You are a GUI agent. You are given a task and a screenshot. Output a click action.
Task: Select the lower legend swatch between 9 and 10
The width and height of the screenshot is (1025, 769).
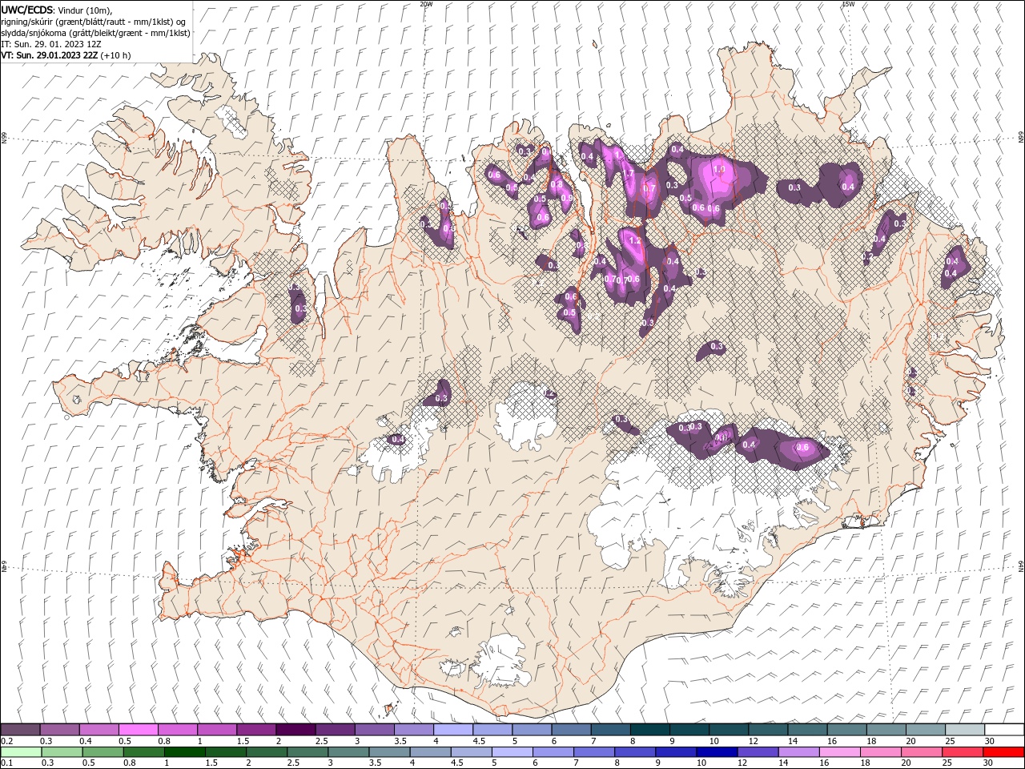[x=675, y=752]
